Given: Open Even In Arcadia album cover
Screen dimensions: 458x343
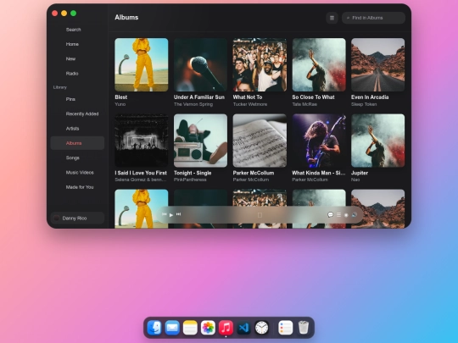Looking at the screenshot, I should point(377,64).
